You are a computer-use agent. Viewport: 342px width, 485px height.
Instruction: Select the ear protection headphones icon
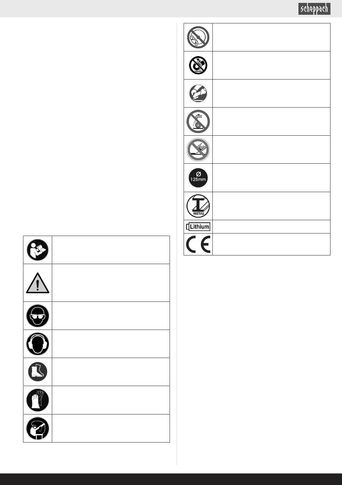pos(37,344)
